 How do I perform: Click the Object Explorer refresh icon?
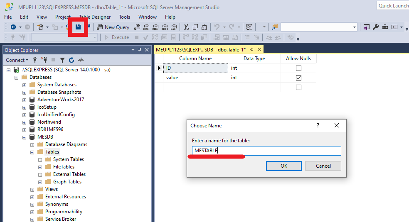pyautogui.click(x=71, y=60)
